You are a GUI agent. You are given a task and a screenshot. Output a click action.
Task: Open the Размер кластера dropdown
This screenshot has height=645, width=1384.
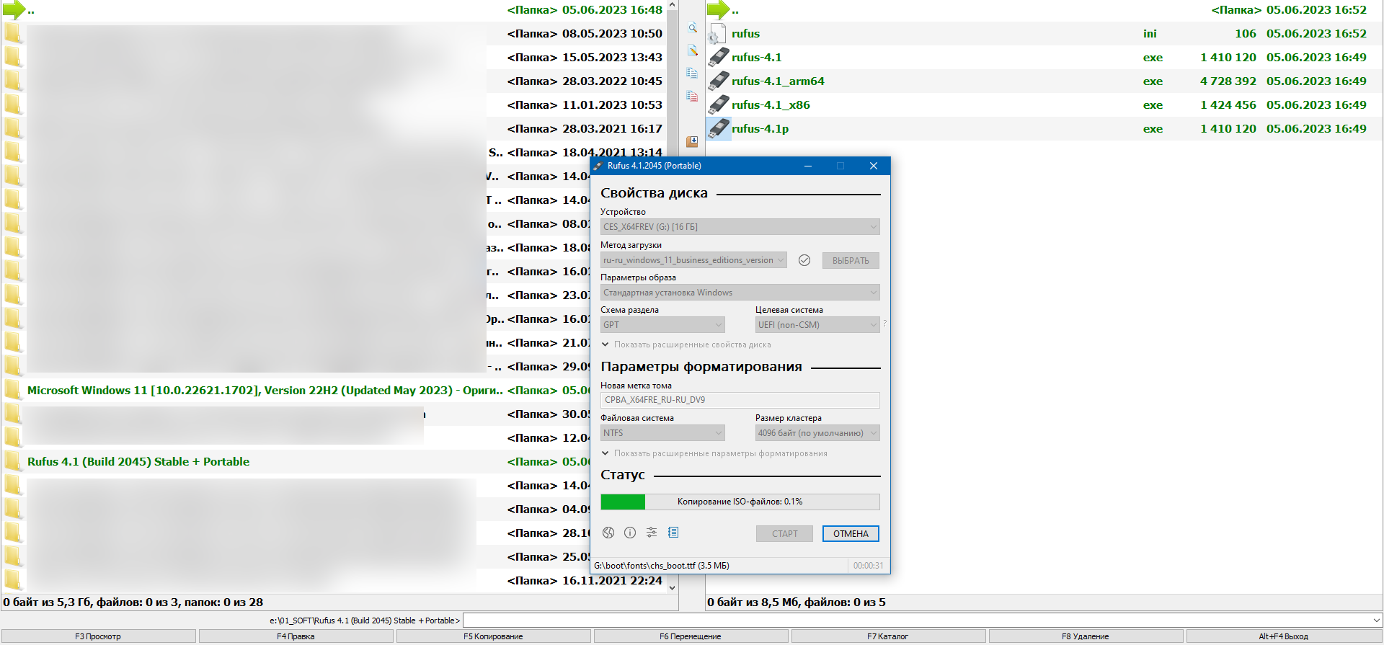point(817,433)
